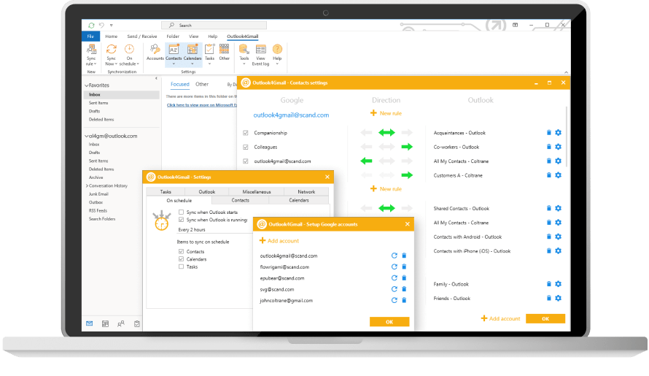Viewport: 649px width, 376px height.
Task: Open Calendars settings in the ribbon
Action: pos(193,53)
